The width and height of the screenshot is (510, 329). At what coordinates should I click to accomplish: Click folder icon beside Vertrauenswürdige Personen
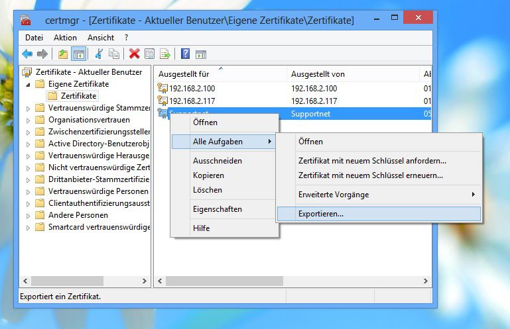tap(40, 191)
